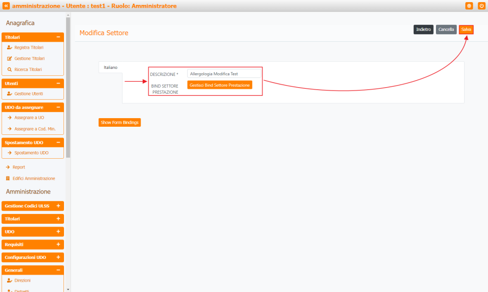Click the Gestisci Bind Settore Prestazione button

point(220,85)
